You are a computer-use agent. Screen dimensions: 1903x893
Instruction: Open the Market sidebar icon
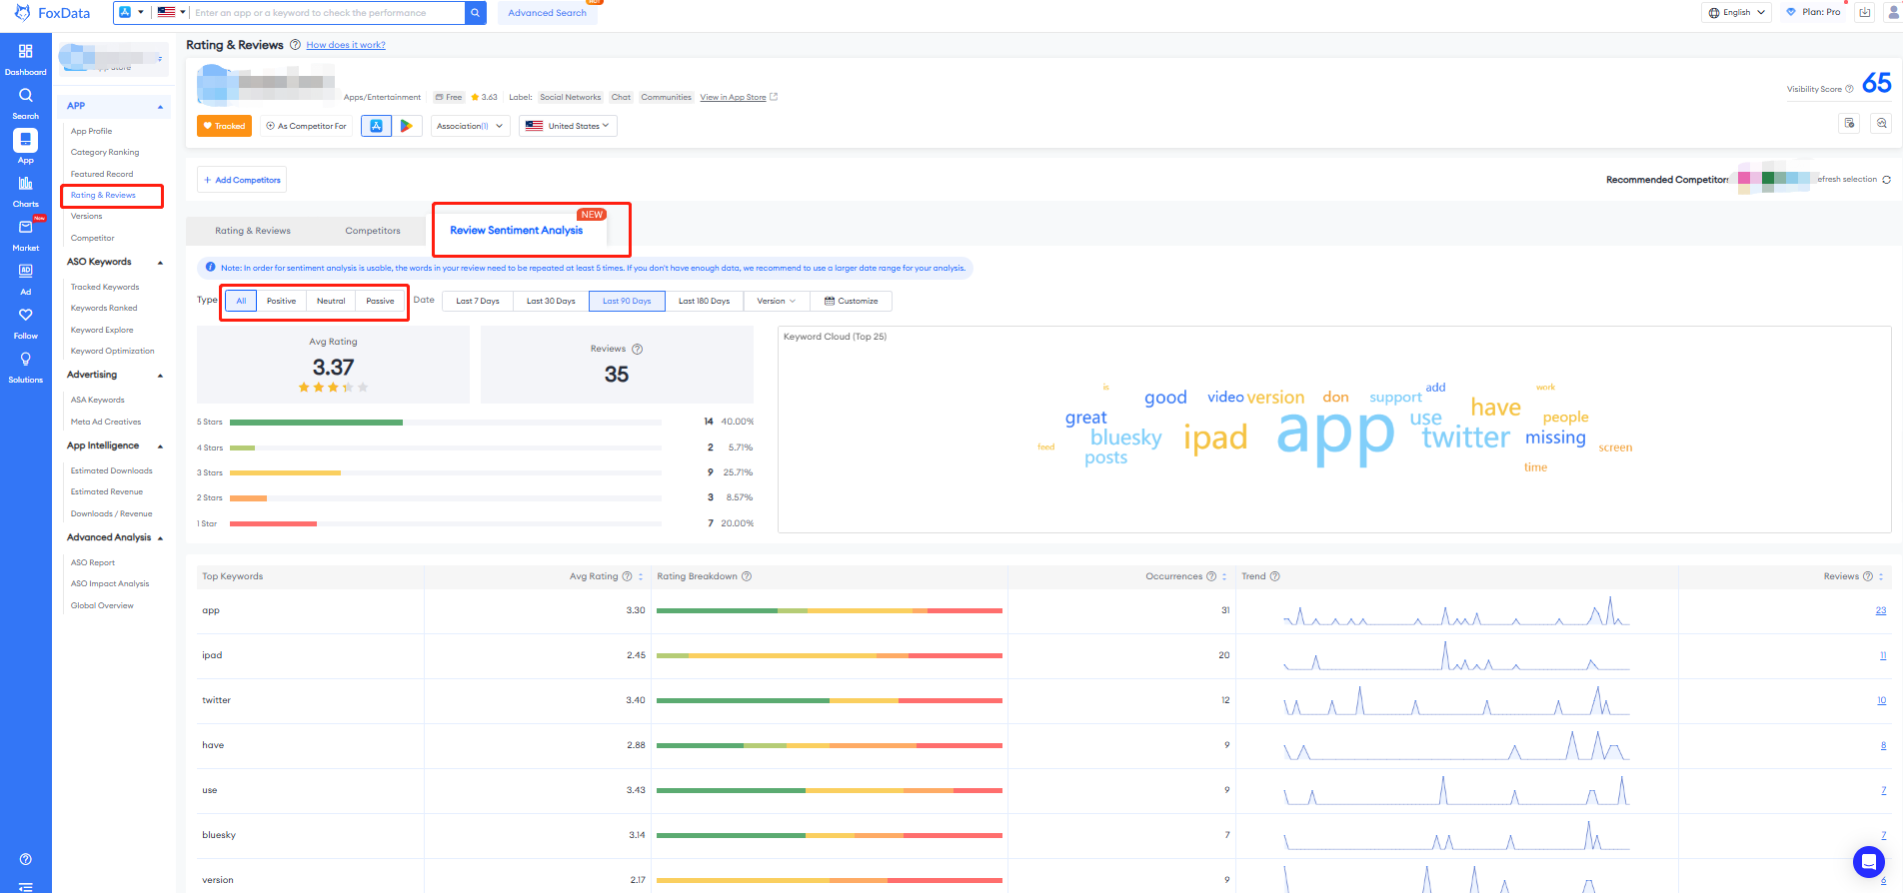coord(25,227)
